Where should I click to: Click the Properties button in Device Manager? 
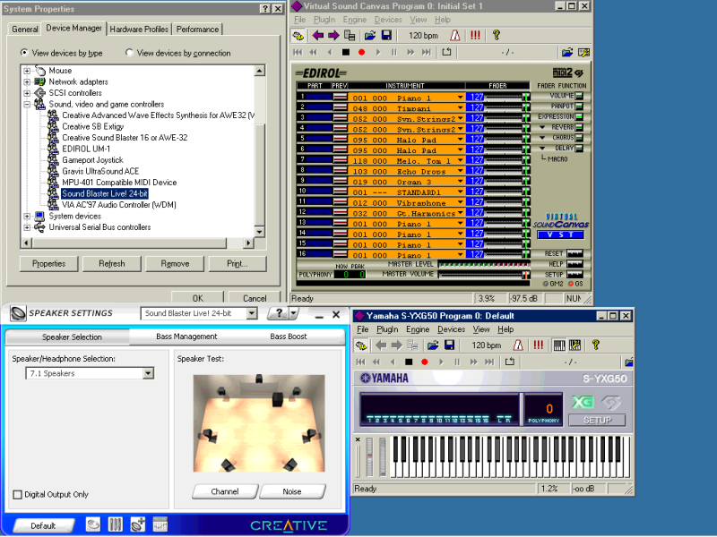(x=49, y=263)
